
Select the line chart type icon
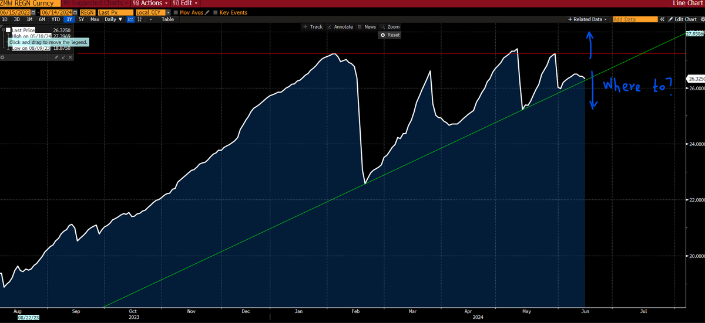pyautogui.click(x=130, y=19)
